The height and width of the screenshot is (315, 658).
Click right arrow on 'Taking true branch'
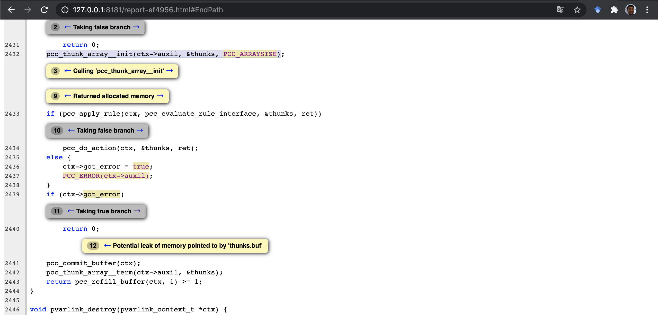137,211
